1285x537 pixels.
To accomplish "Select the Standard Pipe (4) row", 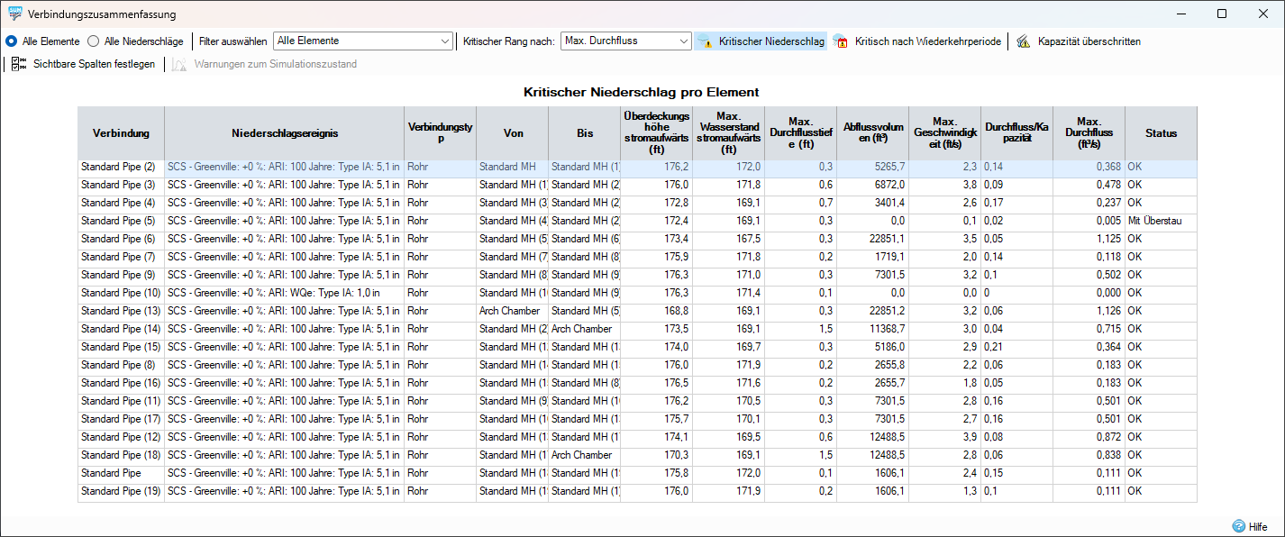I will 638,203.
